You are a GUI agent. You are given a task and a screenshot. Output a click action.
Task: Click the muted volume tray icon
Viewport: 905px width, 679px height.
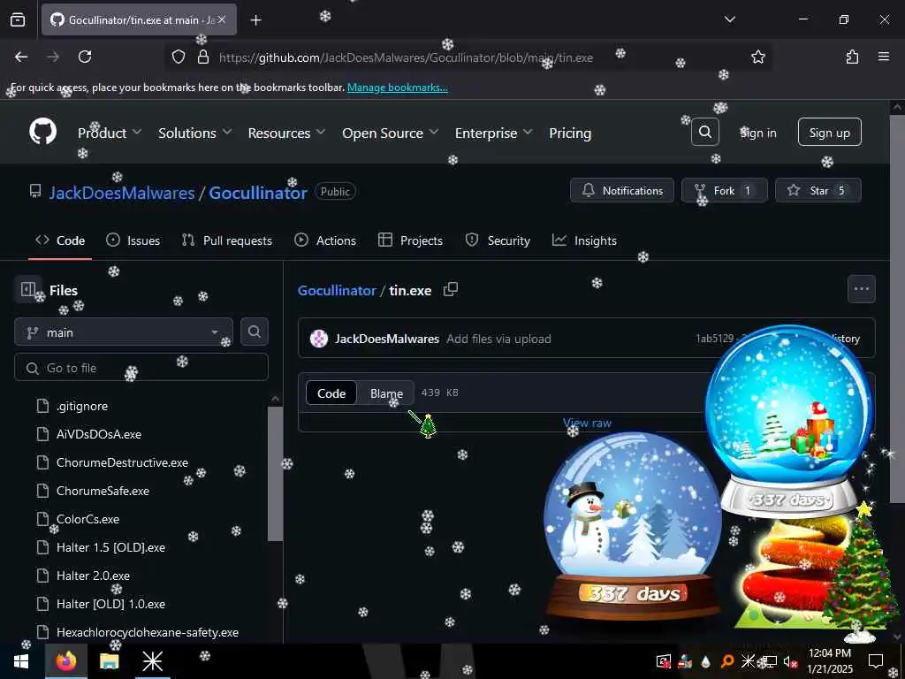click(x=789, y=661)
